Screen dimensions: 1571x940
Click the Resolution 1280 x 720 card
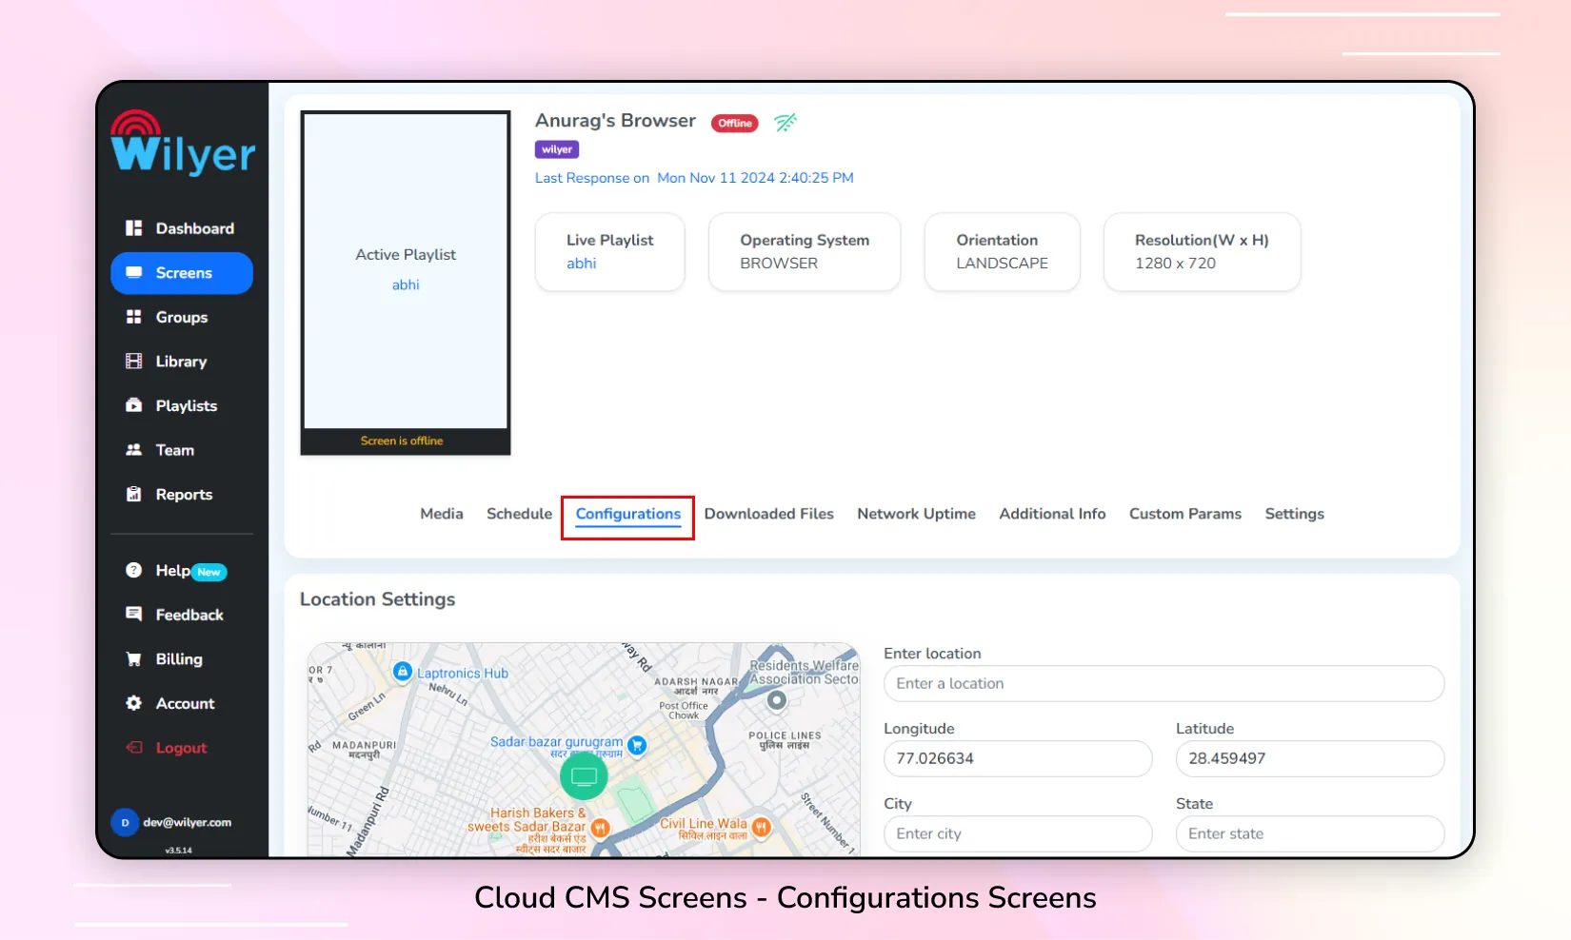1202,252
